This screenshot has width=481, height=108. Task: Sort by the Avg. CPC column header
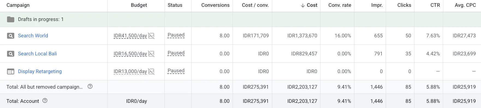coord(465,5)
